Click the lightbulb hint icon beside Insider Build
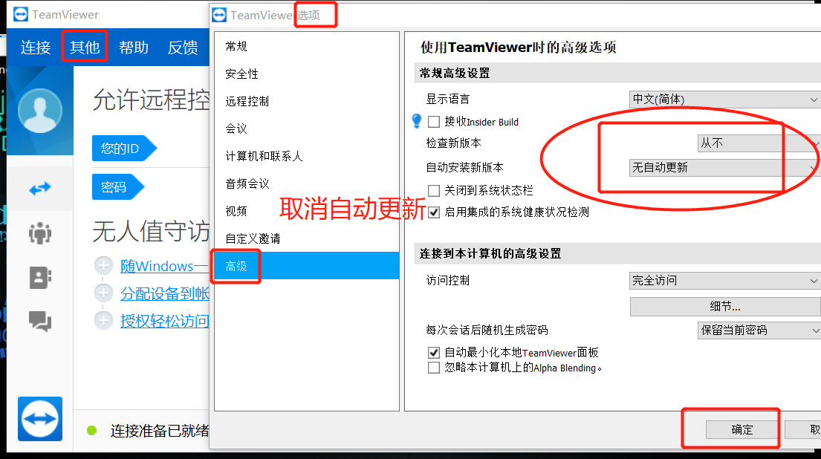Viewport: 821px width, 459px height. (417, 121)
